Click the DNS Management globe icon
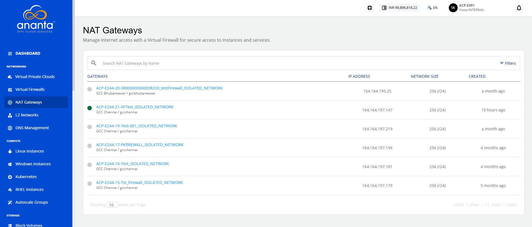532x227 pixels. tap(10, 128)
